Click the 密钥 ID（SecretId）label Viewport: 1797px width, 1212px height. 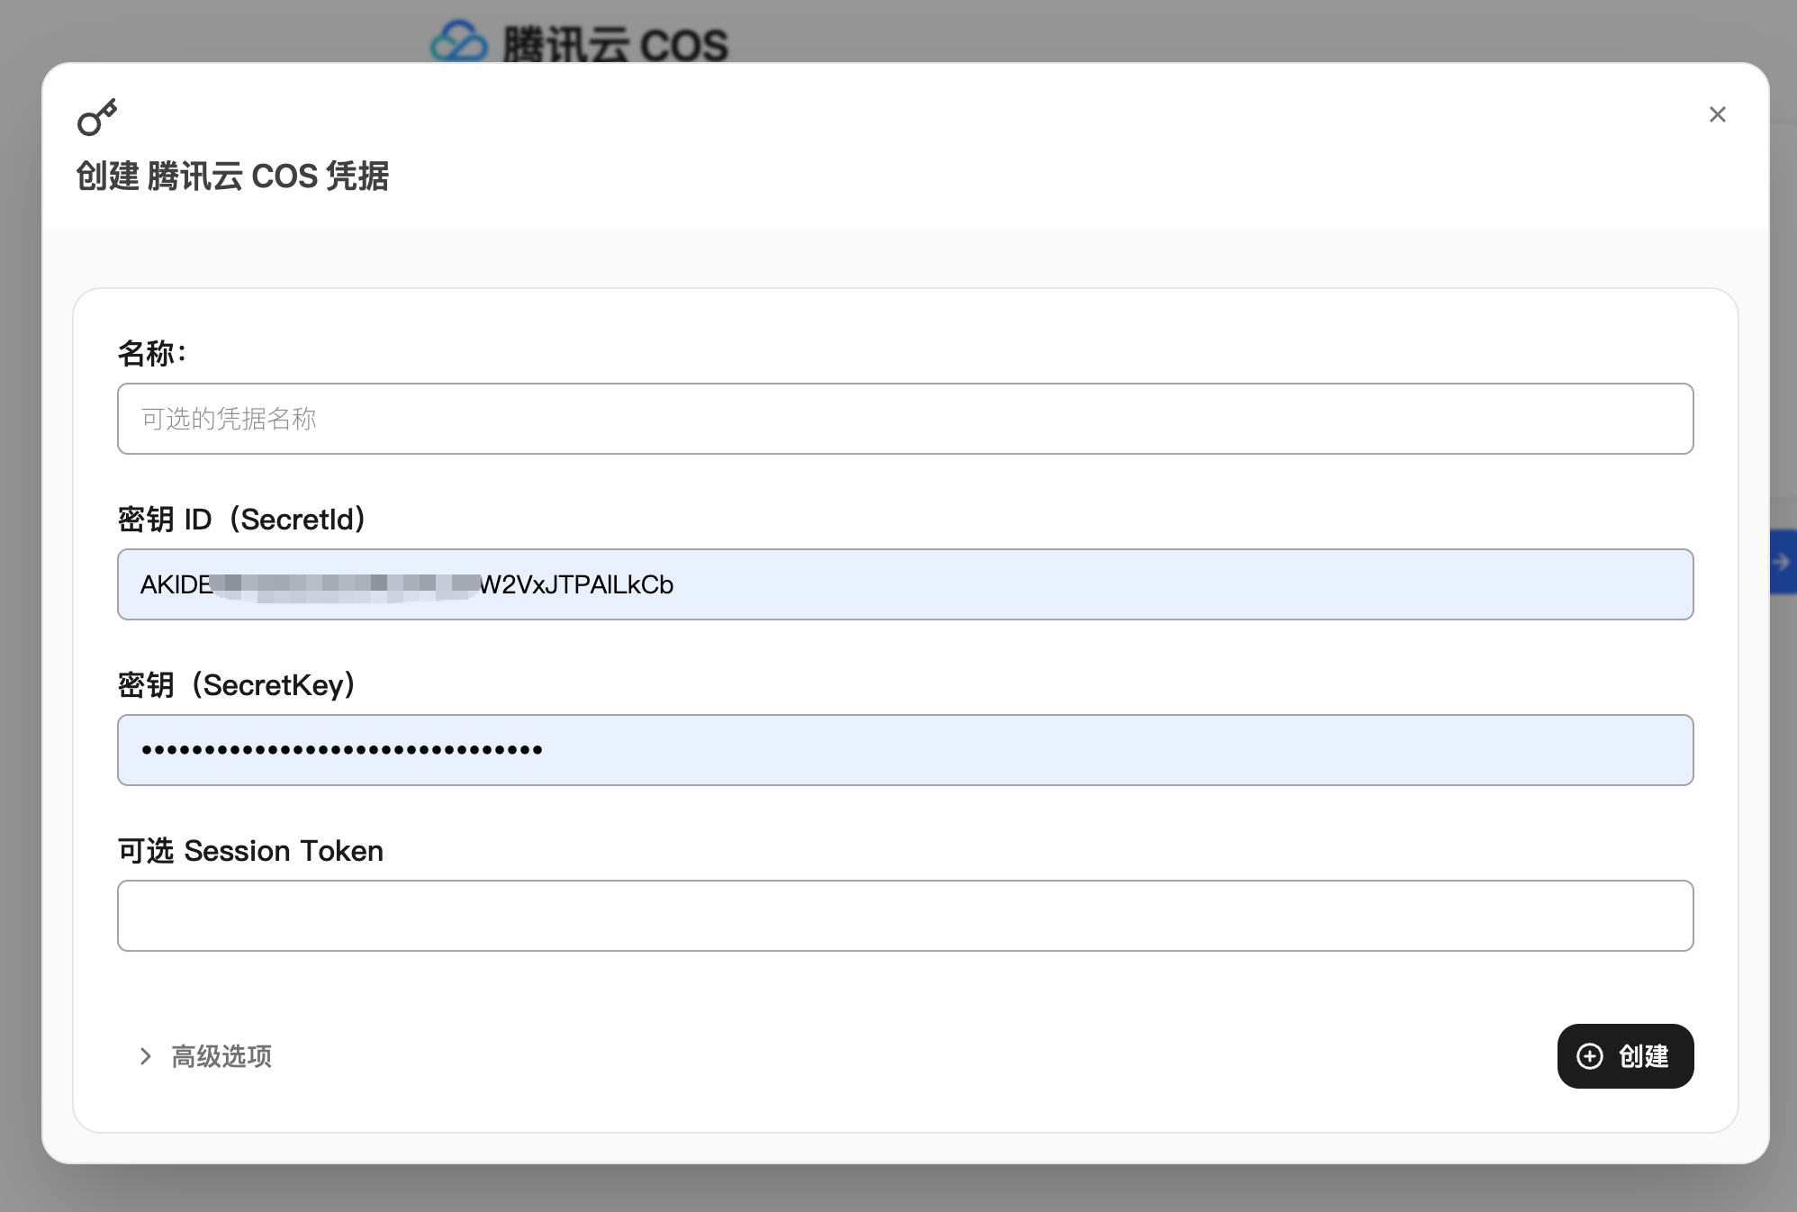(x=242, y=520)
